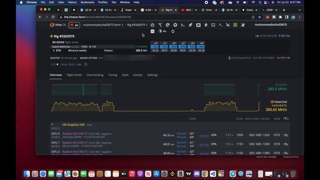Click the circular refresh icon below toolbar
This screenshot has width=320, height=180.
(173, 31)
